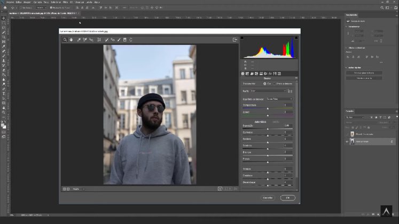Select the Radial Filter tool

(x=131, y=39)
